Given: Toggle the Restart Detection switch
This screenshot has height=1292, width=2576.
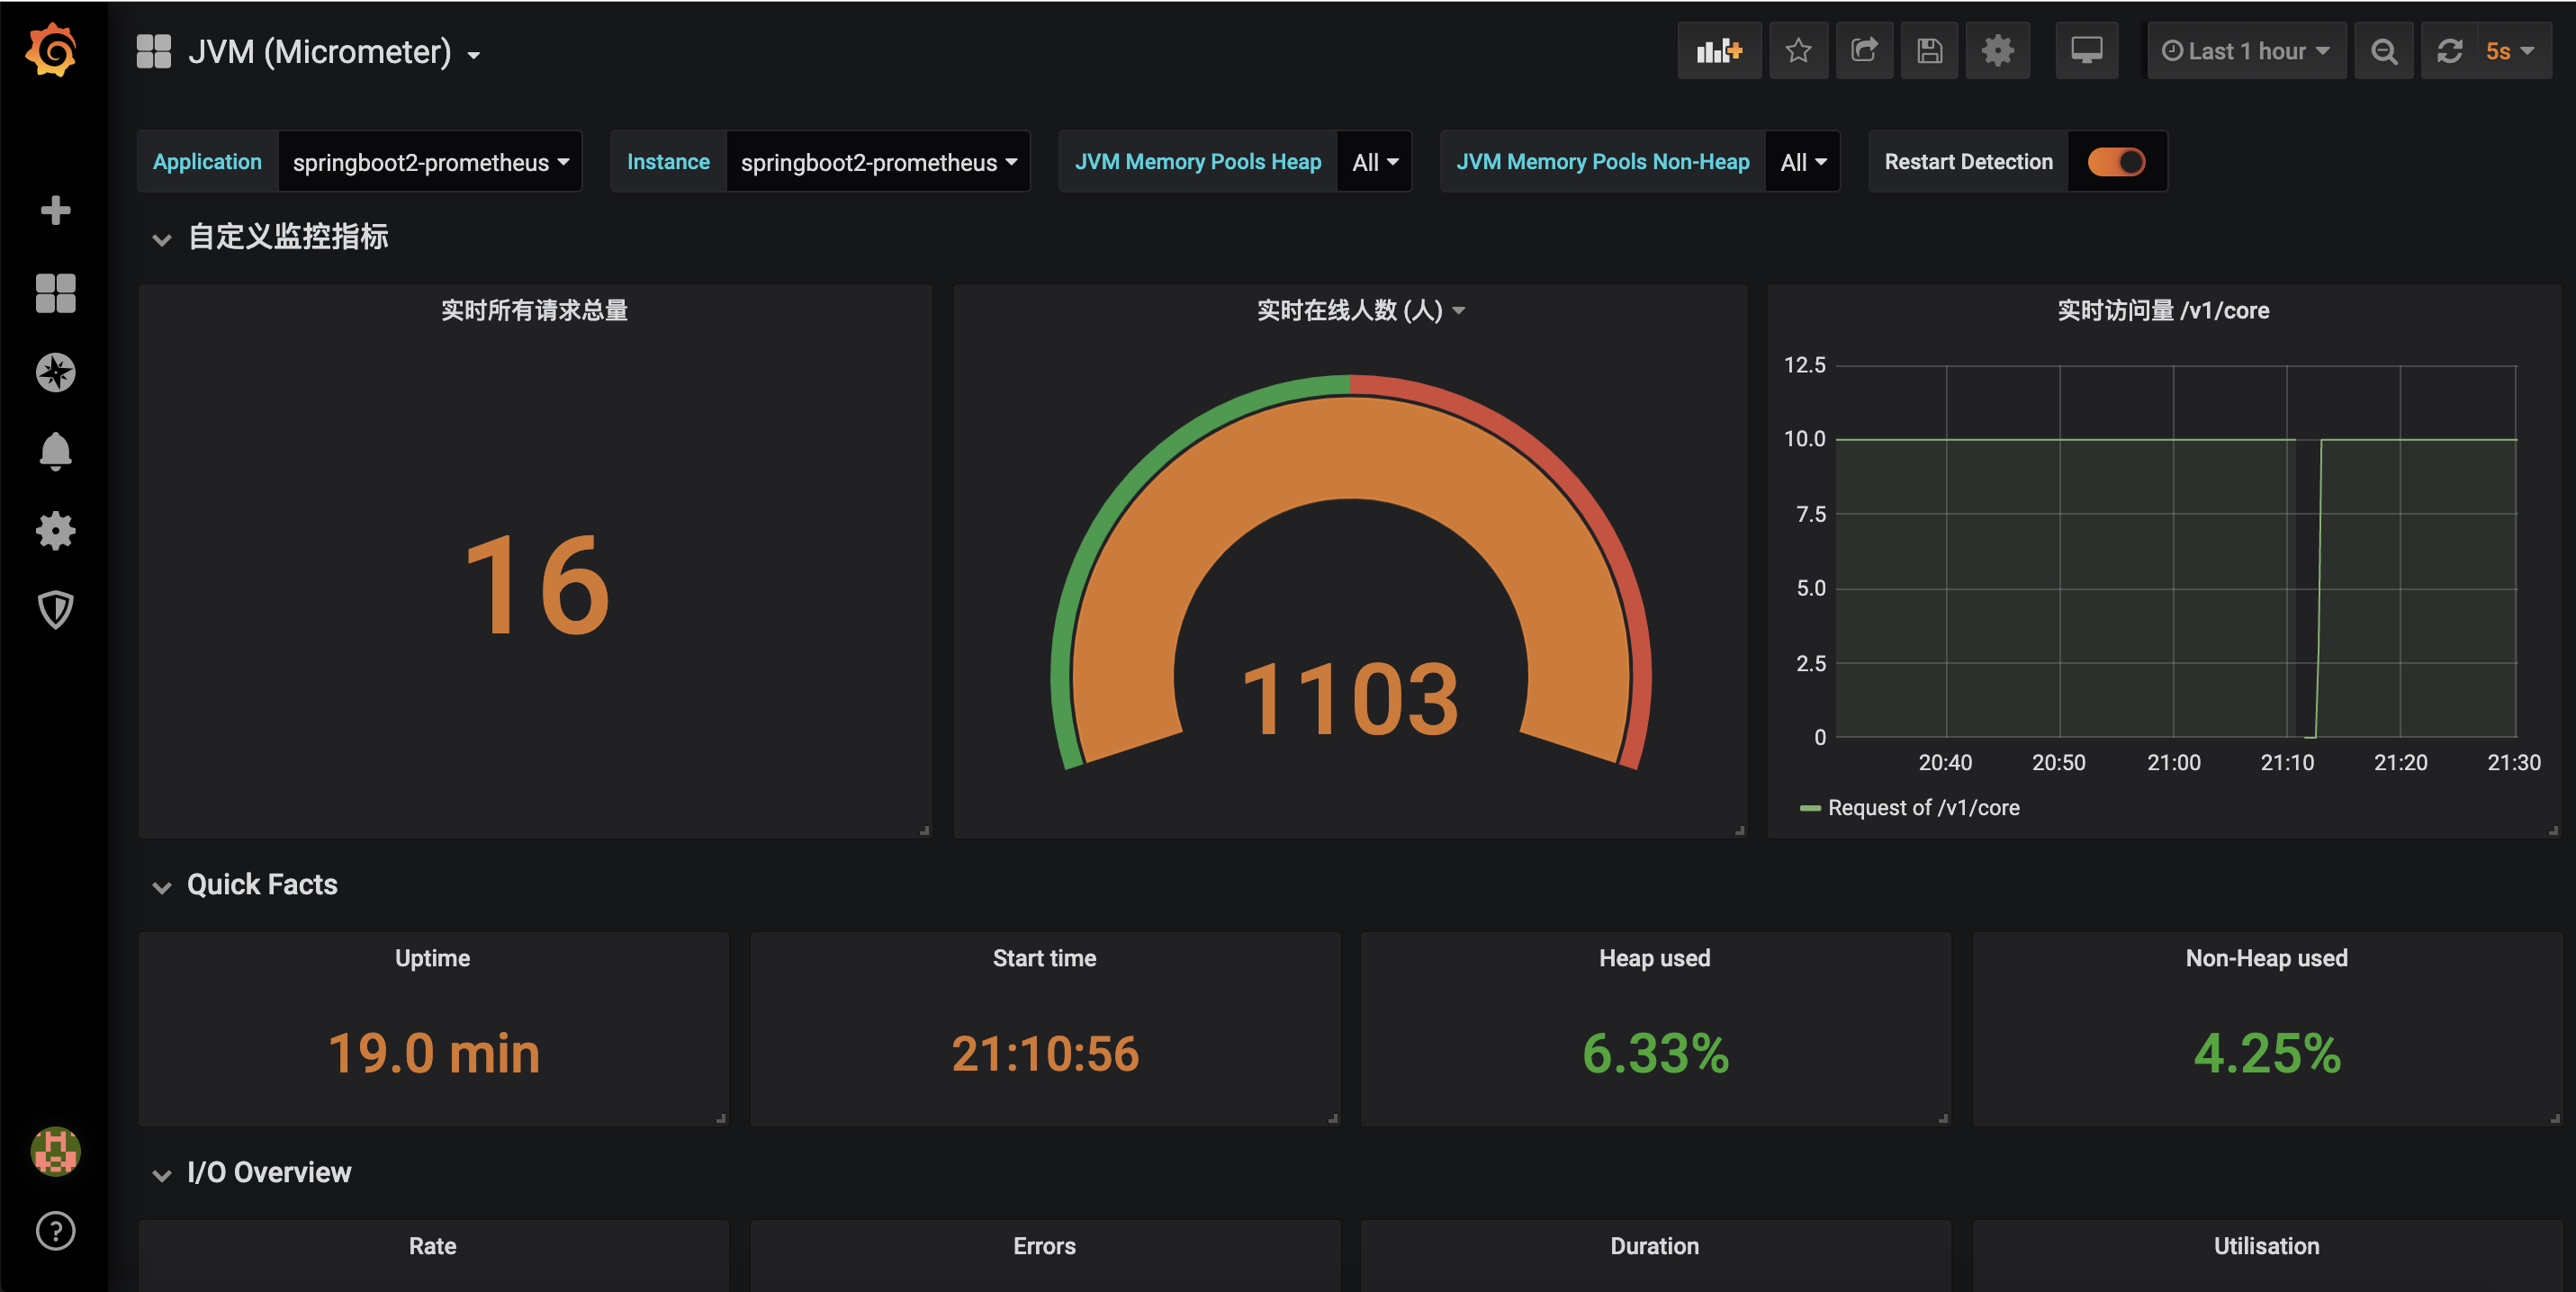Looking at the screenshot, I should (x=2116, y=162).
